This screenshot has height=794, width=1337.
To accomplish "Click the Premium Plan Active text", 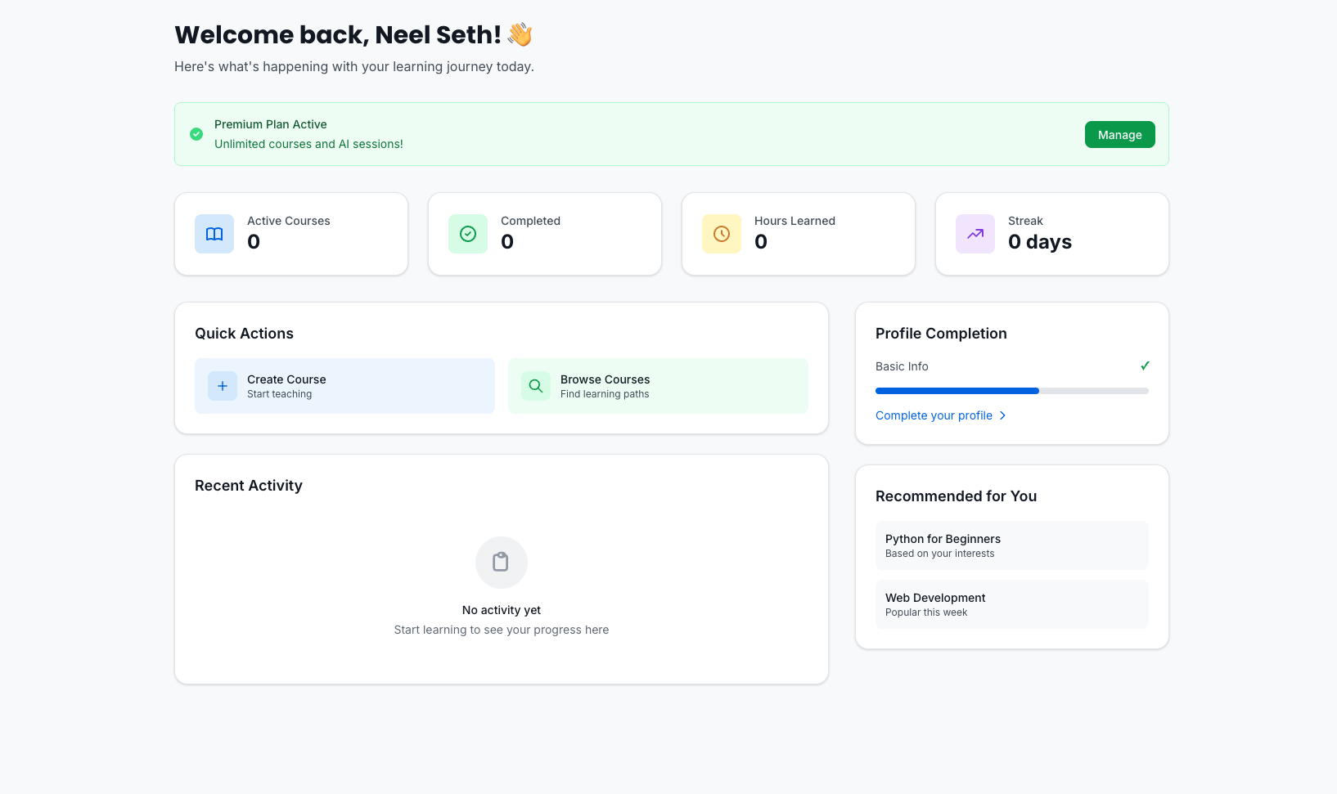I will 271,124.
